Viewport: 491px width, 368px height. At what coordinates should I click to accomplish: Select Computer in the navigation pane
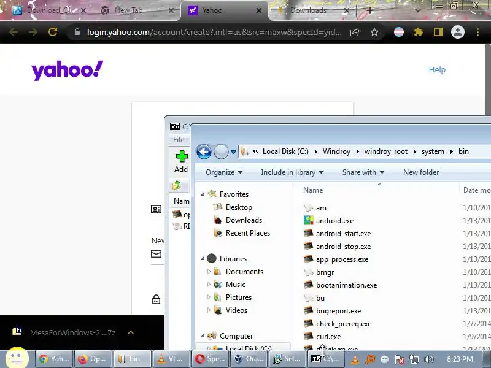pyautogui.click(x=236, y=335)
